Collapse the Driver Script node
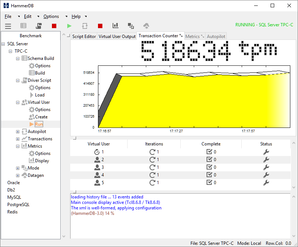The width and height of the screenshot is (298, 247). 18,80
